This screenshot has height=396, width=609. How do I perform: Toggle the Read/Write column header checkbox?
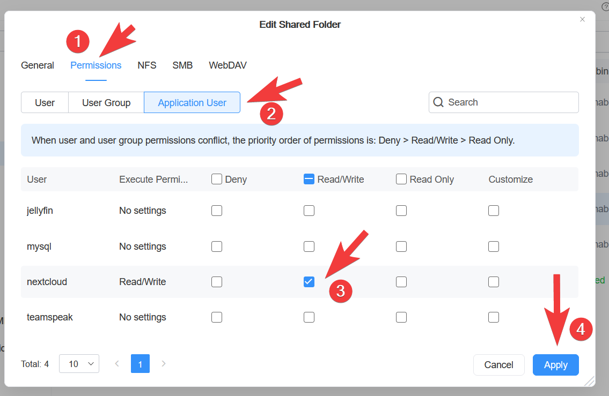(x=309, y=180)
